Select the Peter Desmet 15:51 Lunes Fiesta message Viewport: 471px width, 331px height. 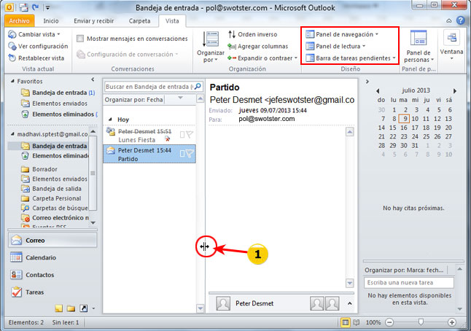pos(149,135)
